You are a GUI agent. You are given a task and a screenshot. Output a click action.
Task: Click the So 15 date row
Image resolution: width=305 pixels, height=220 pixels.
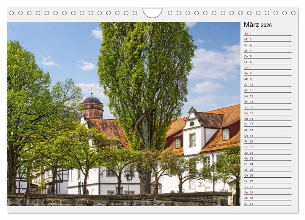[267, 113]
